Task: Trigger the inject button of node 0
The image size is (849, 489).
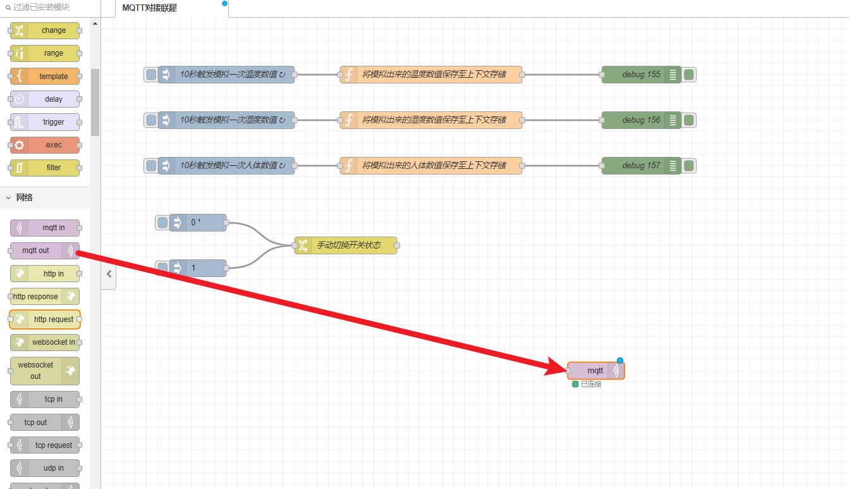Action: (x=162, y=223)
